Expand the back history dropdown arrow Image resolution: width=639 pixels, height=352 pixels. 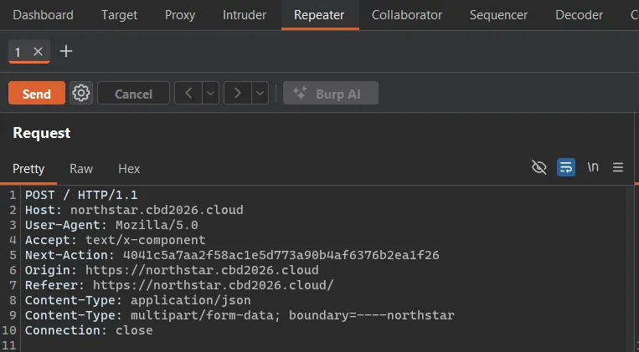[x=211, y=93]
